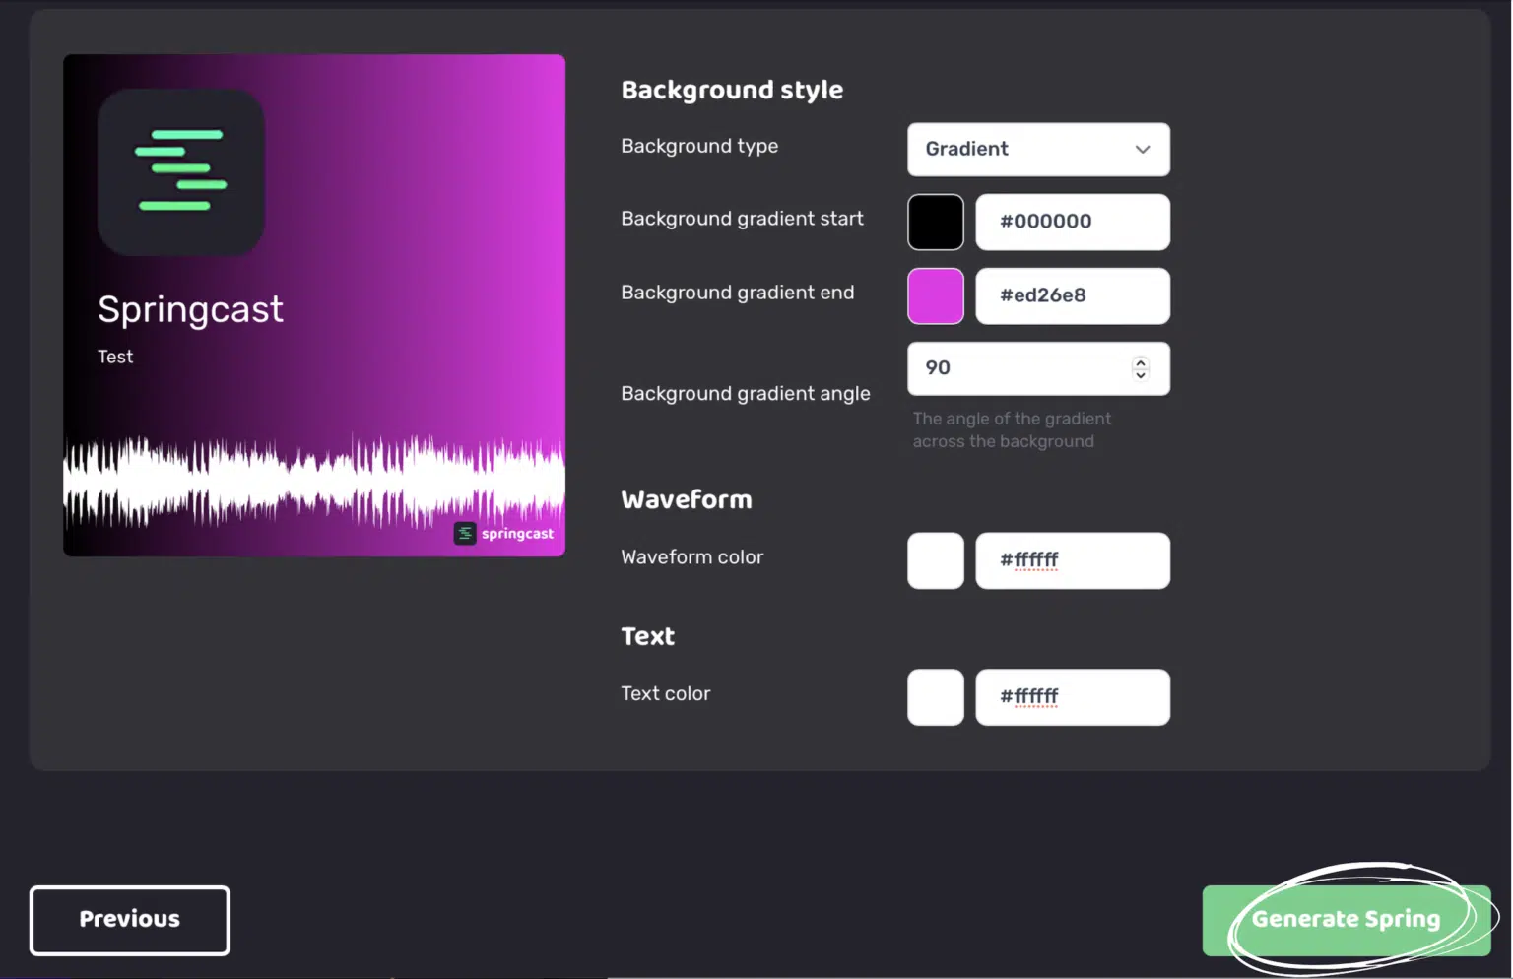Click the Test subtitle in the preview
The height and width of the screenshot is (979, 1513).
(115, 357)
